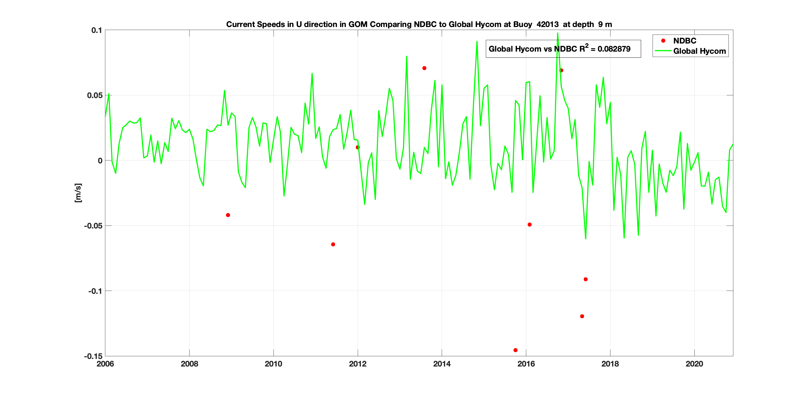The width and height of the screenshot is (810, 400).
Task: Click the plot title text
Action: click(x=419, y=24)
